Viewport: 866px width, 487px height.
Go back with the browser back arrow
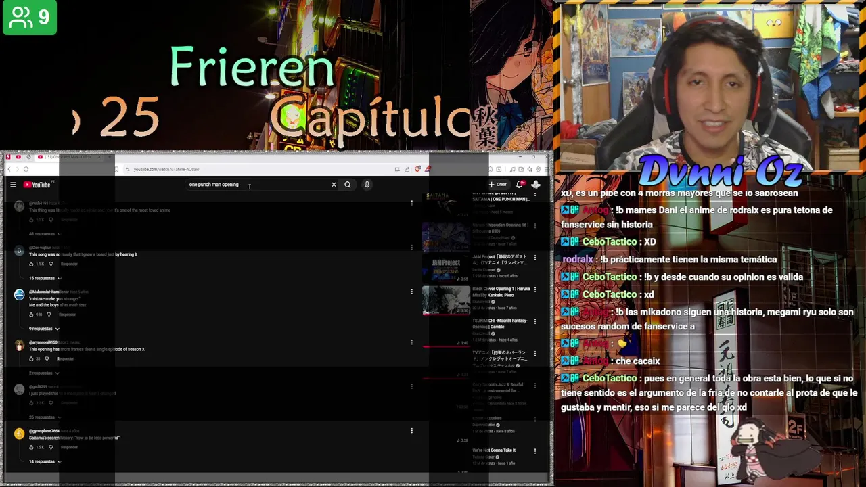9,169
